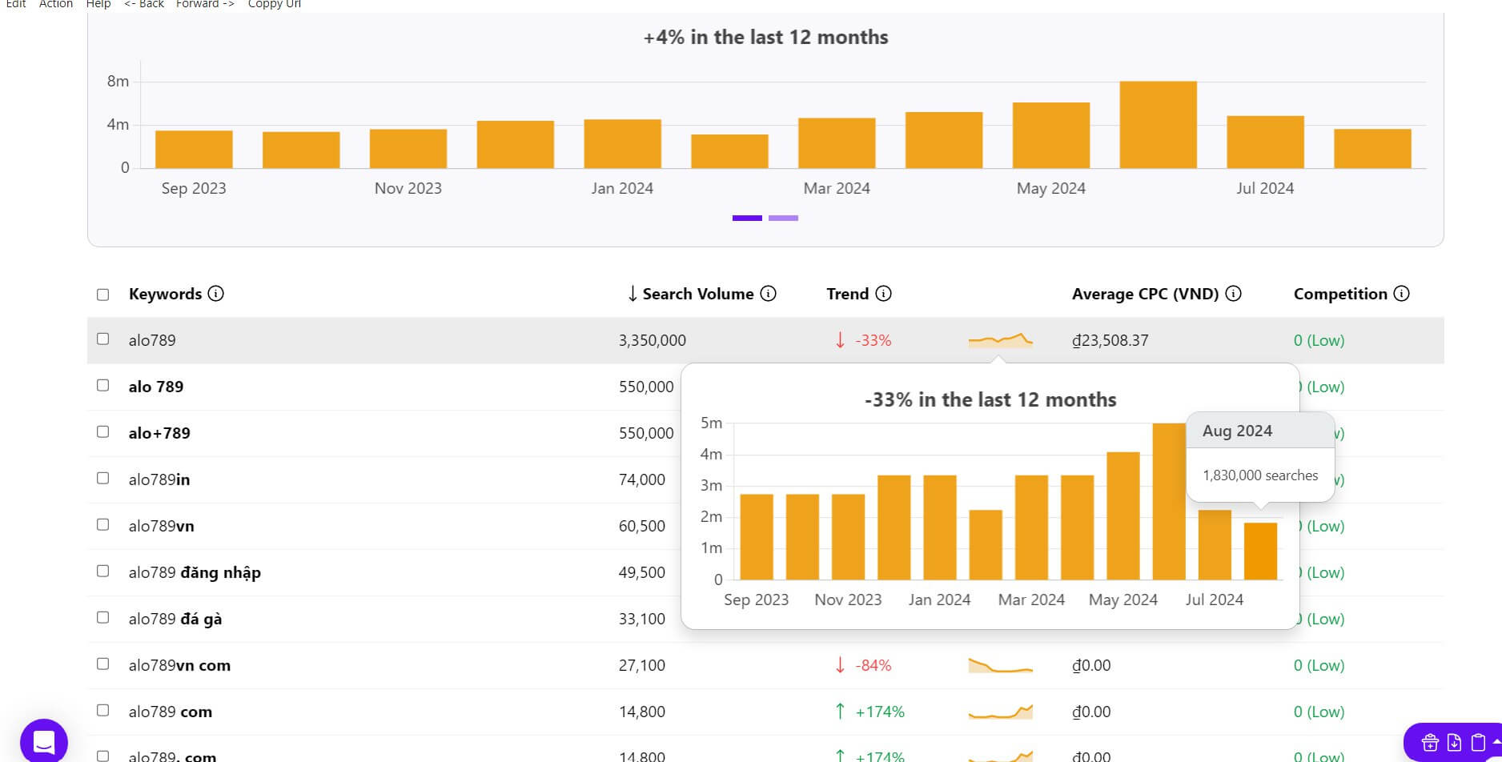
Task: Click the tallest June 2024 bar in top chart
Action: click(x=1158, y=124)
